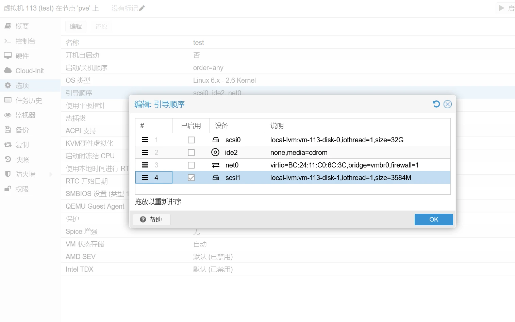Select the VM 状态存储 option row
Viewport: 515px width, 322px height.
click(x=288, y=244)
